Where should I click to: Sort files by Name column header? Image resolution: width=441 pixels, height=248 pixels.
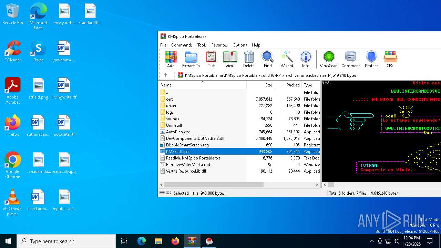[x=203, y=85]
